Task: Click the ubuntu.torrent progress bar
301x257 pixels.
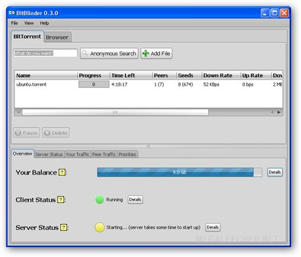Action: 94,84
